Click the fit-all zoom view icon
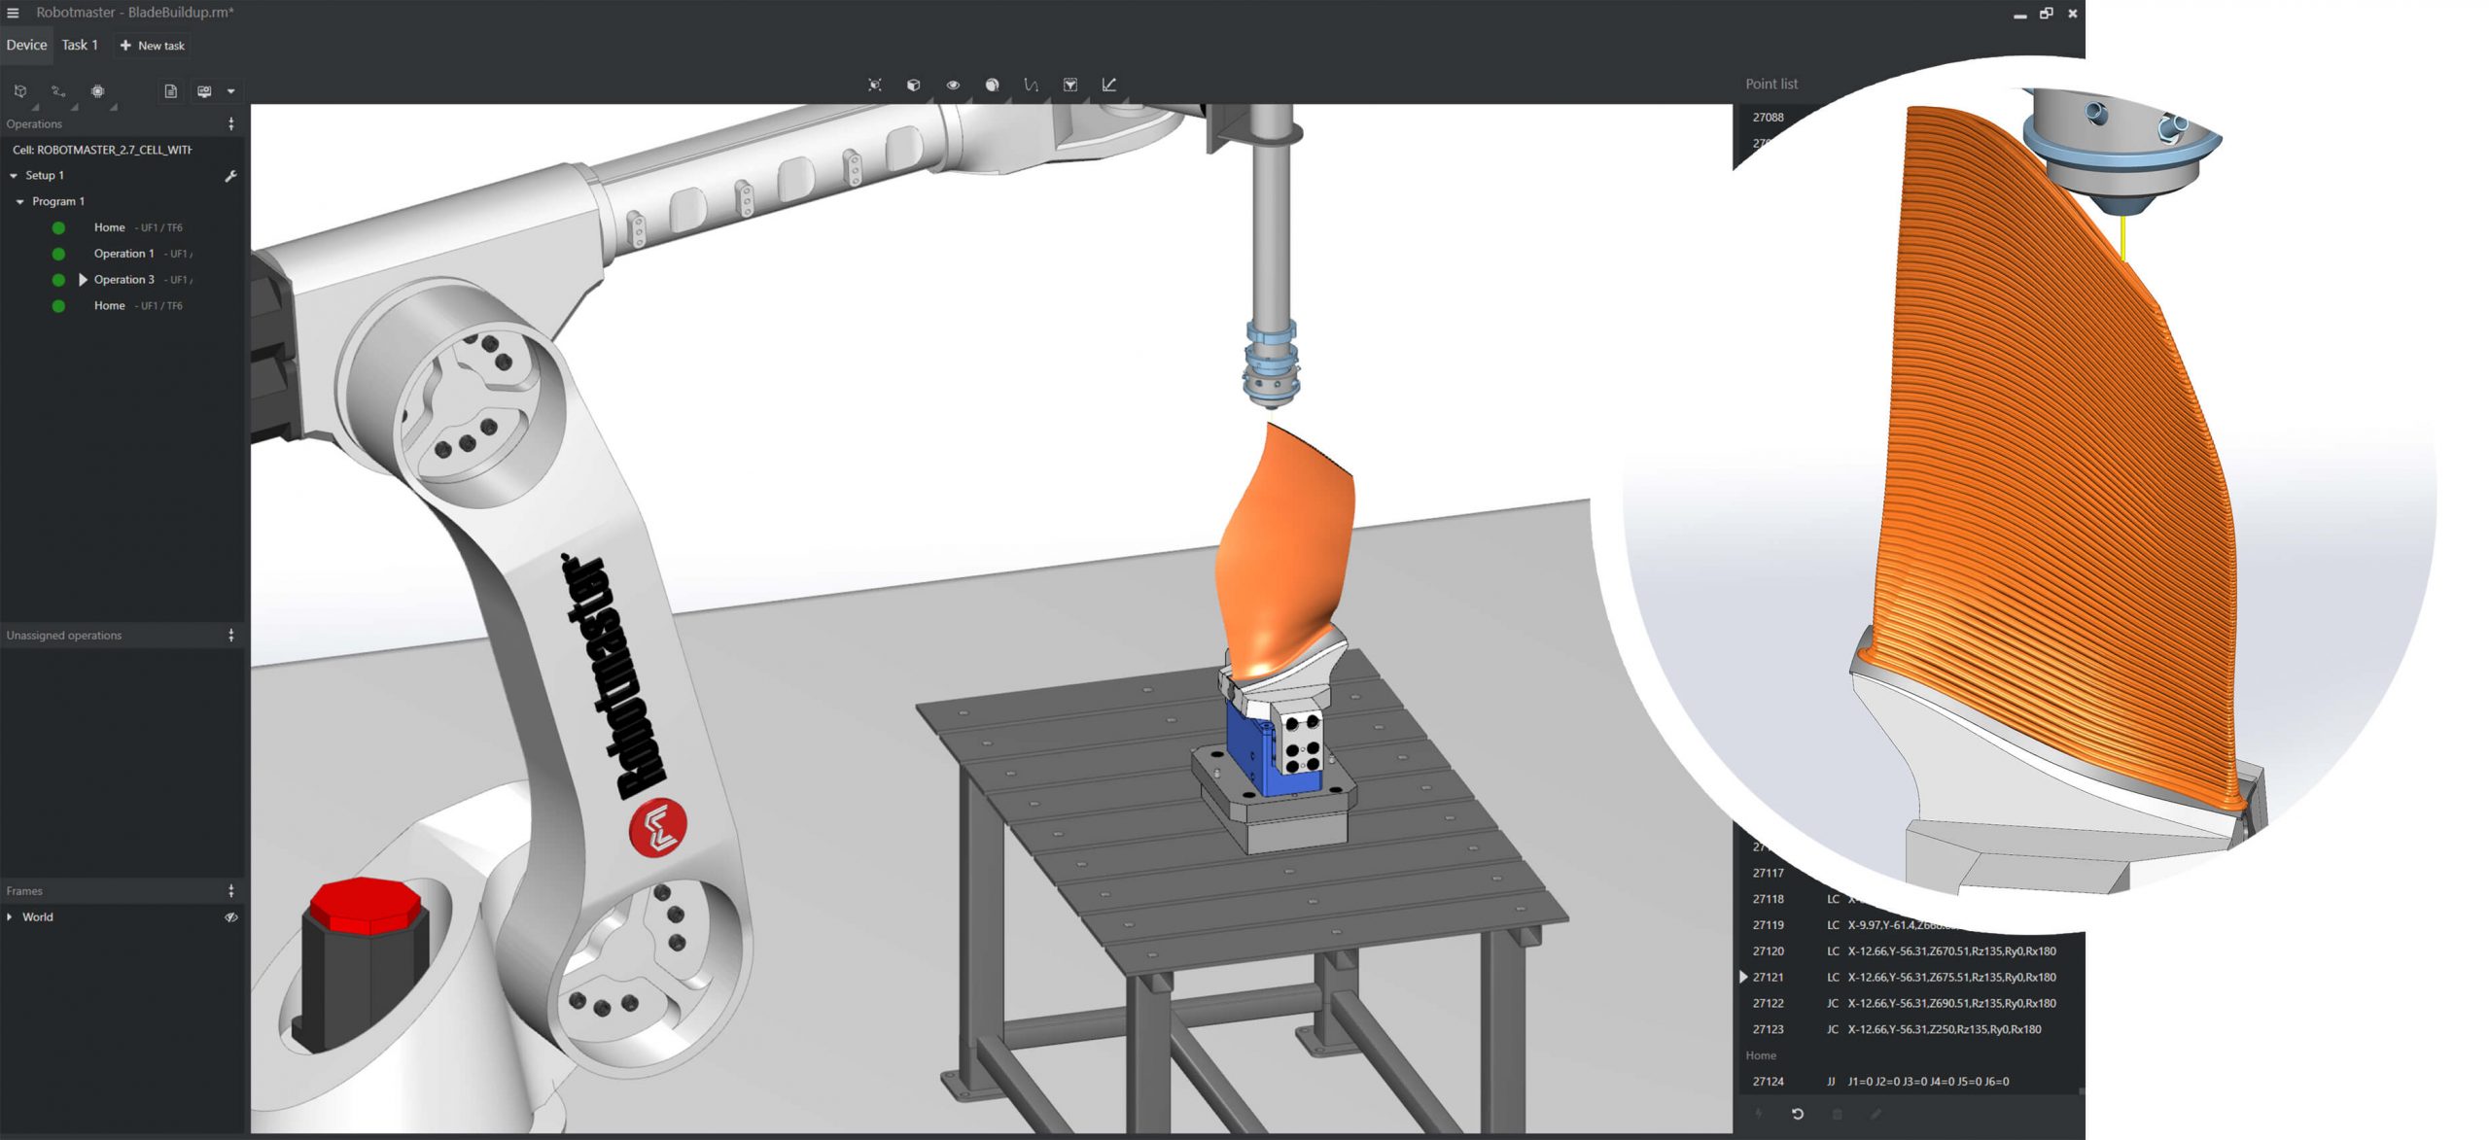Screen dimensions: 2489x1140 point(874,86)
